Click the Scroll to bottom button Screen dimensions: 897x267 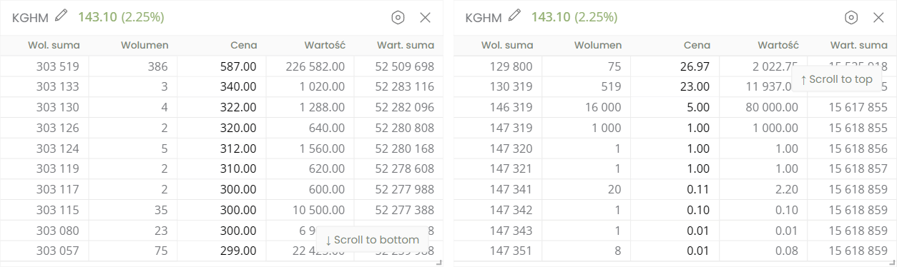372,240
